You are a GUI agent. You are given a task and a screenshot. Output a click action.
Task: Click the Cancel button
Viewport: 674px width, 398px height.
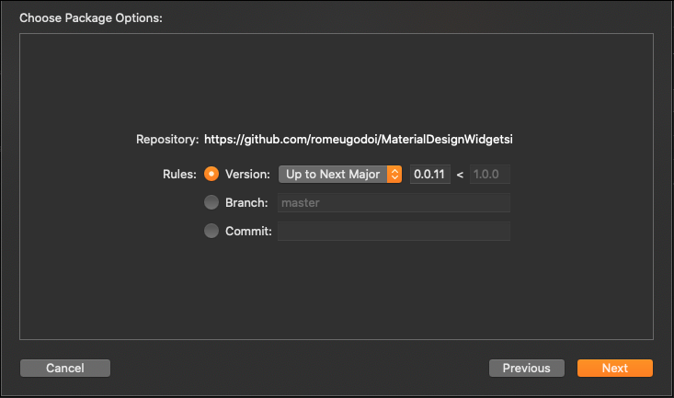click(x=65, y=368)
